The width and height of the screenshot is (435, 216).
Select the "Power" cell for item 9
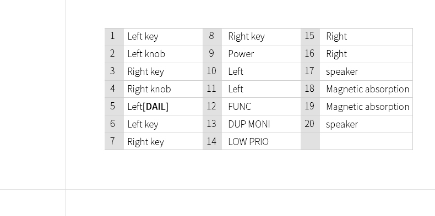click(261, 54)
